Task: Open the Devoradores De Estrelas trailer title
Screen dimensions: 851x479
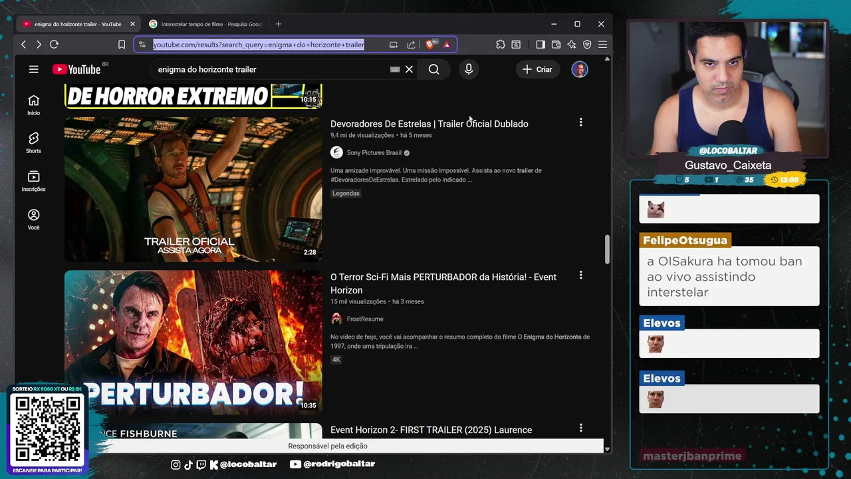Action: pyautogui.click(x=429, y=124)
